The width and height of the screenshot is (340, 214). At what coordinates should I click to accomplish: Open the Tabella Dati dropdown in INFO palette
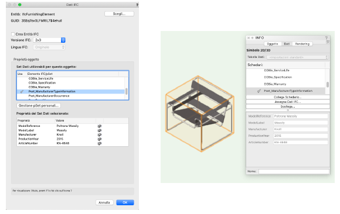click(x=298, y=57)
